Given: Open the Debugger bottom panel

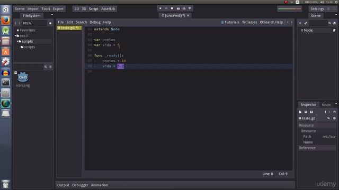Looking at the screenshot, I should tap(80, 185).
